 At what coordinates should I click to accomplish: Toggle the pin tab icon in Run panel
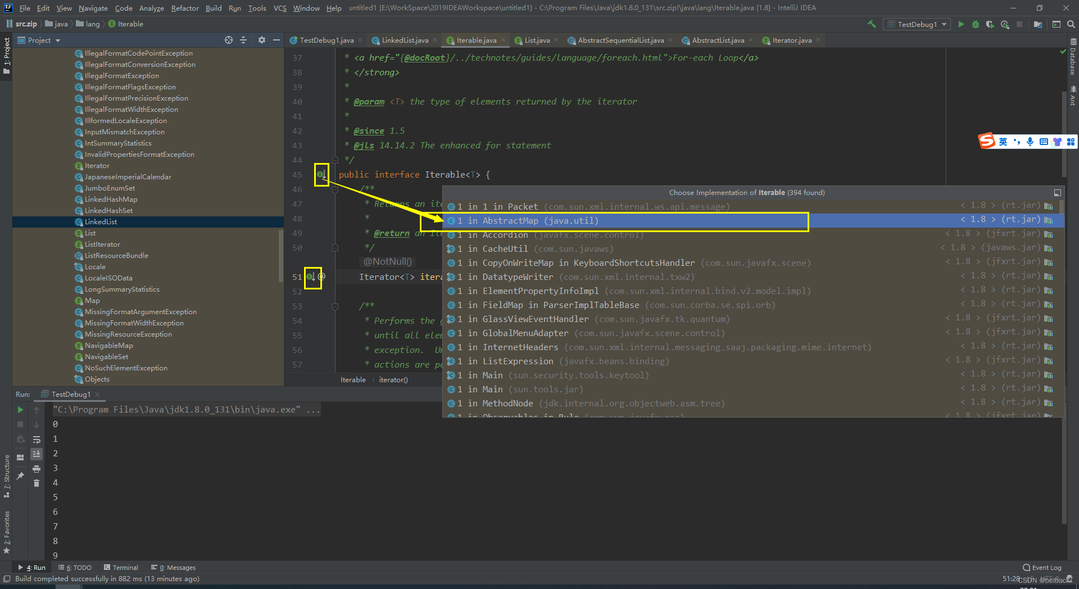pyautogui.click(x=20, y=476)
